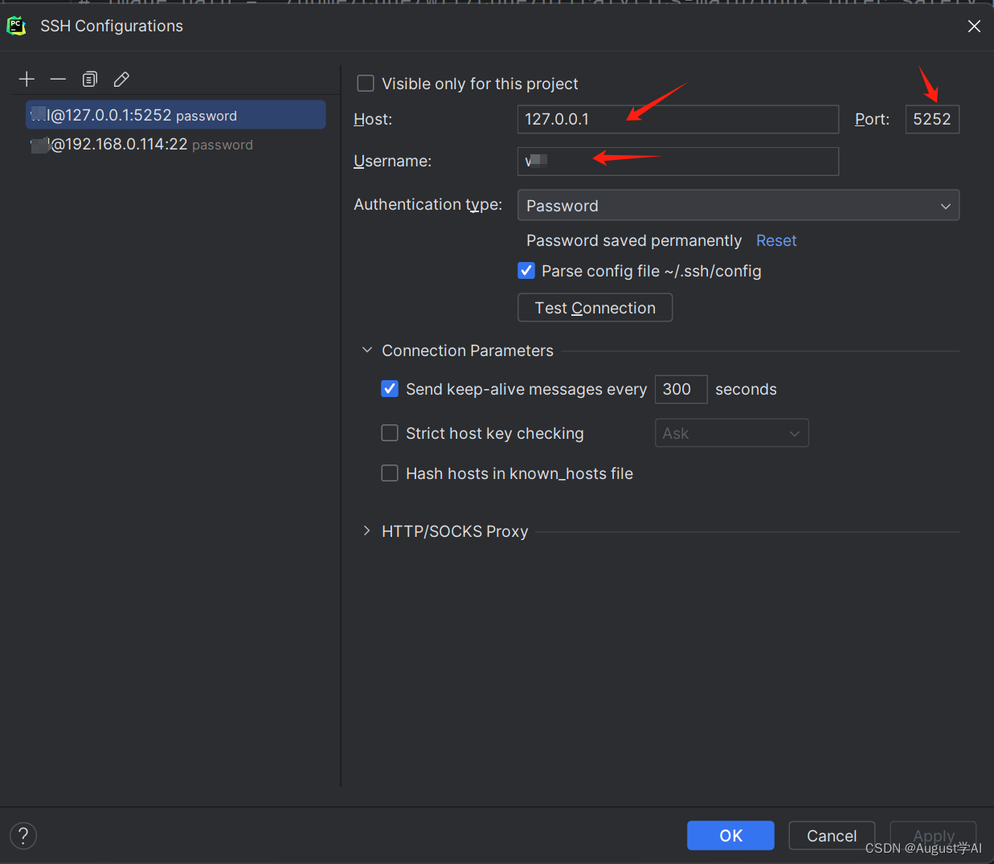Open the Authentication type dropdown
Viewport: 994px width, 864px height.
(x=738, y=205)
